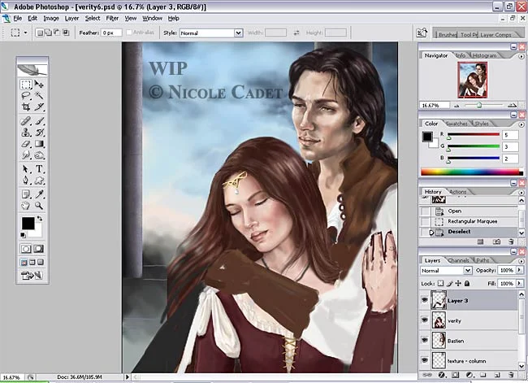
Task: Select the Hand tool
Action: (x=26, y=205)
